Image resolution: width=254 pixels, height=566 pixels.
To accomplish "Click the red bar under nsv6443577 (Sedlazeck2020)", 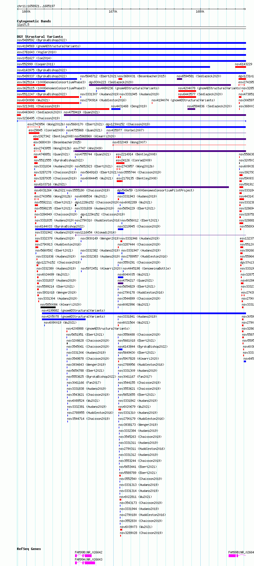I will pos(187,97).
